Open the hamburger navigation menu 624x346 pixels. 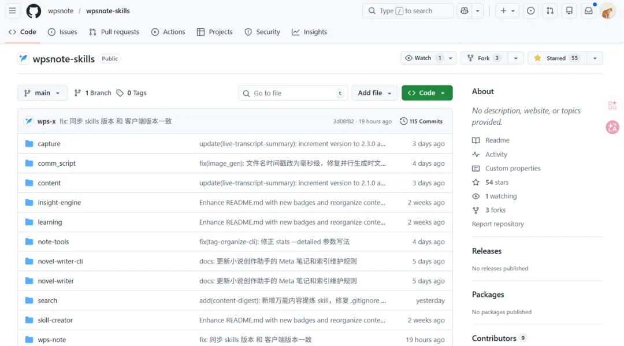pos(12,11)
